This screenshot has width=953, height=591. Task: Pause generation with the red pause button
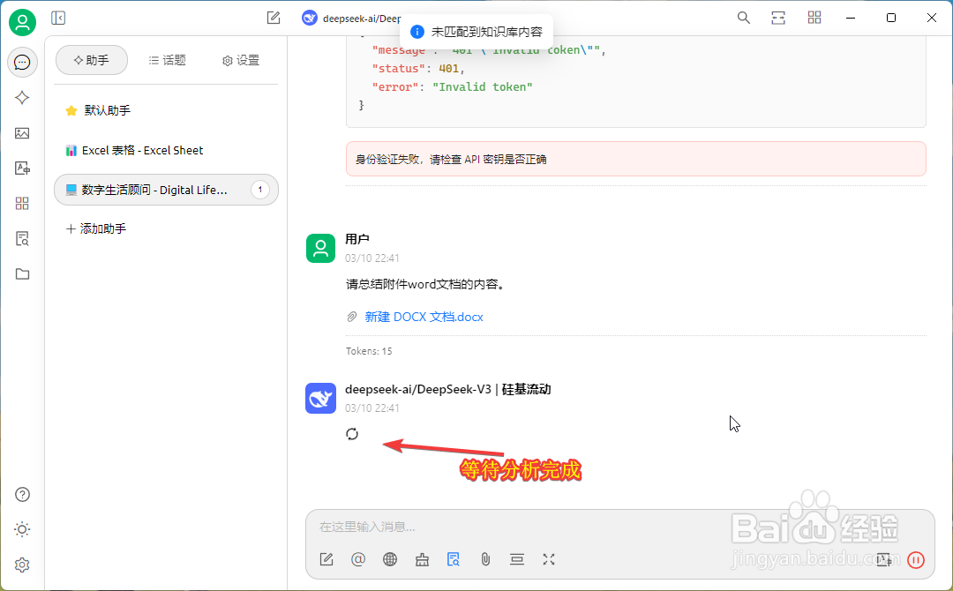click(915, 560)
